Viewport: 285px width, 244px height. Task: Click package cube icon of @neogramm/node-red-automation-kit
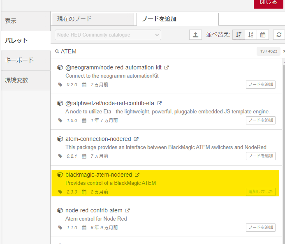60,67
